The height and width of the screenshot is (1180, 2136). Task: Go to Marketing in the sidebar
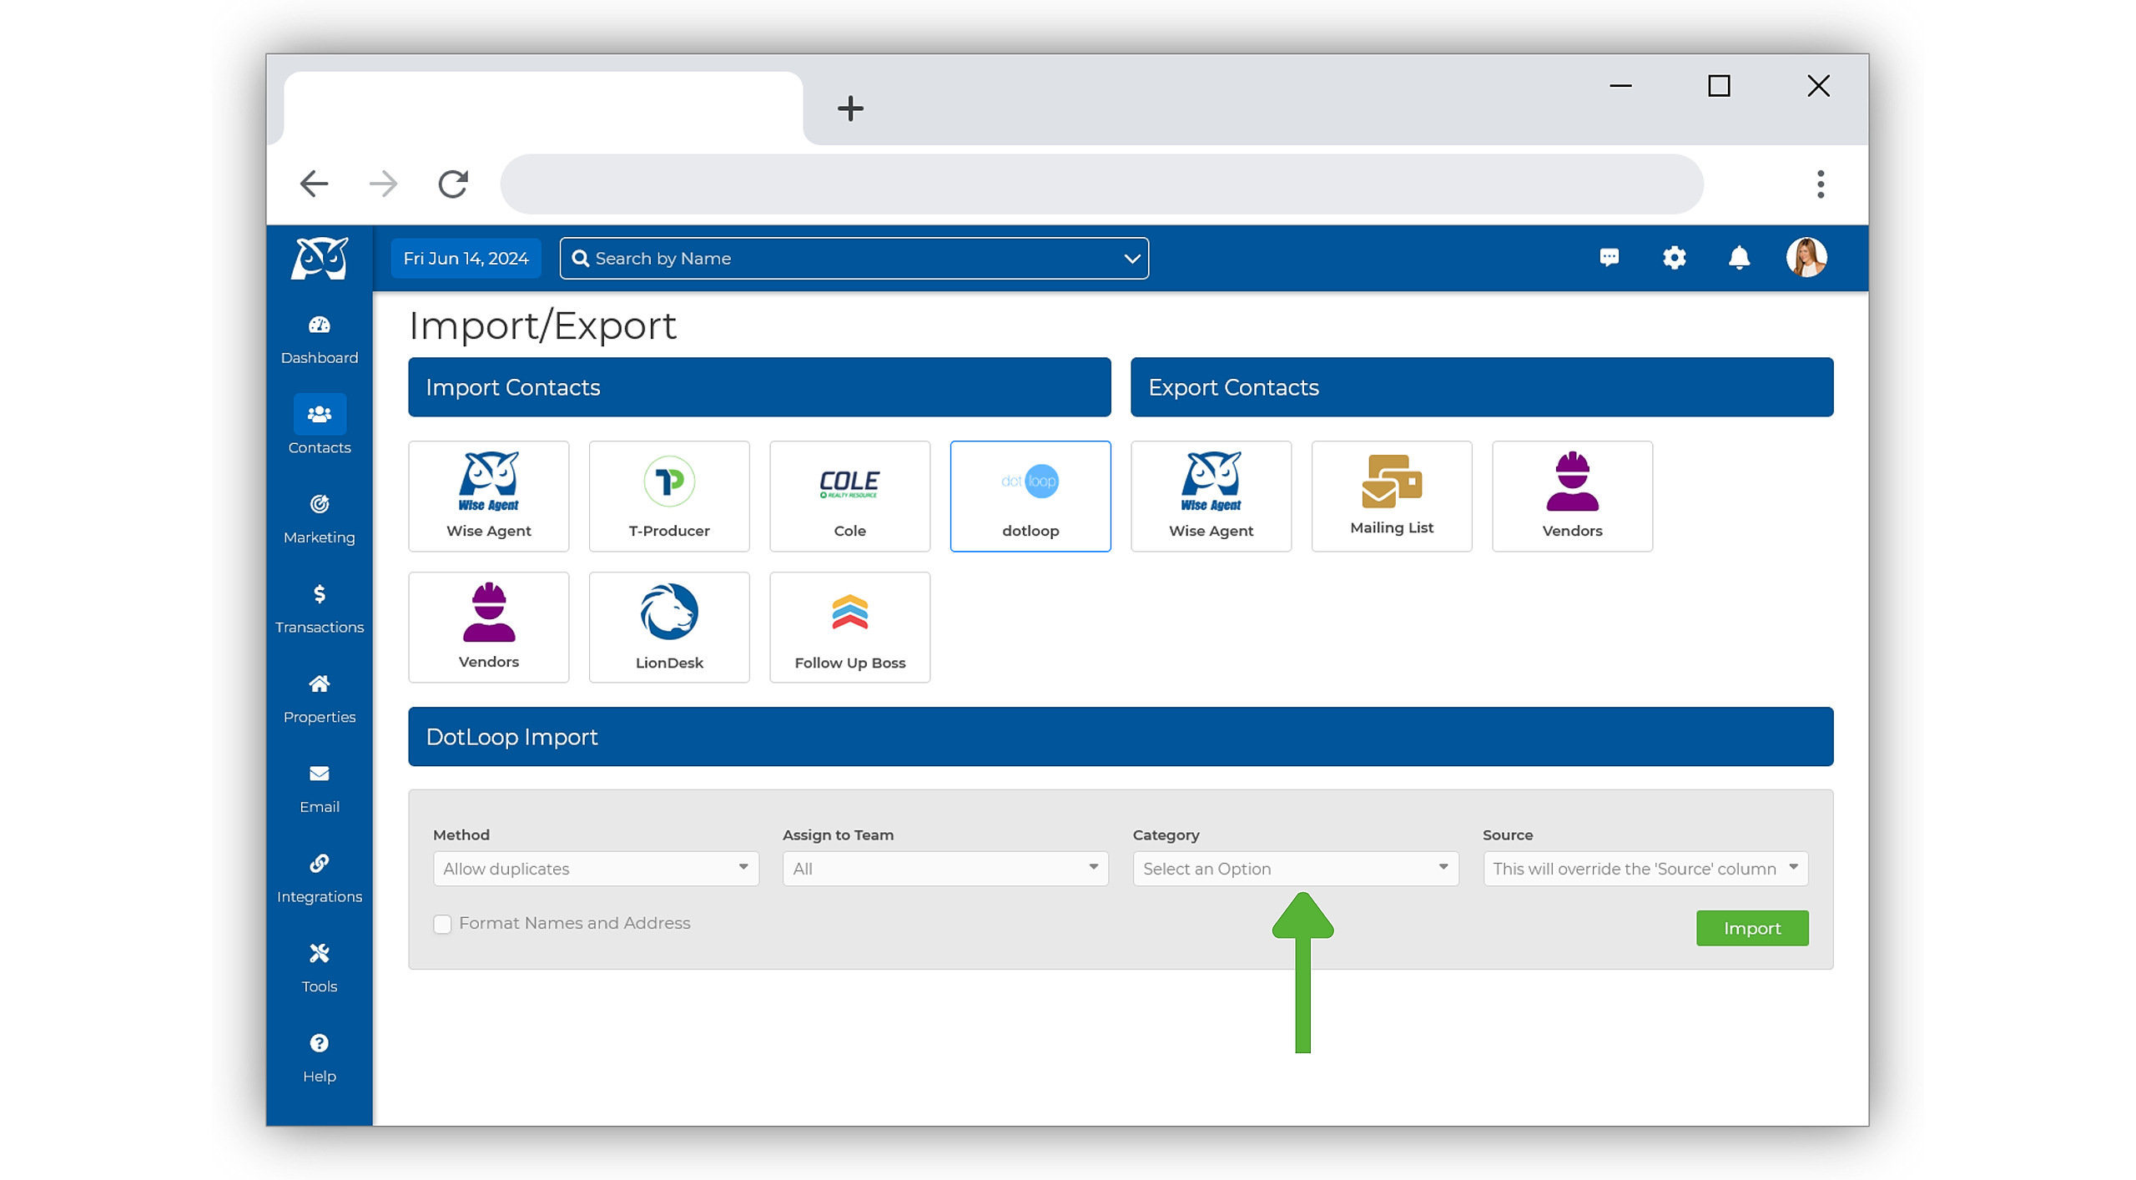point(319,519)
